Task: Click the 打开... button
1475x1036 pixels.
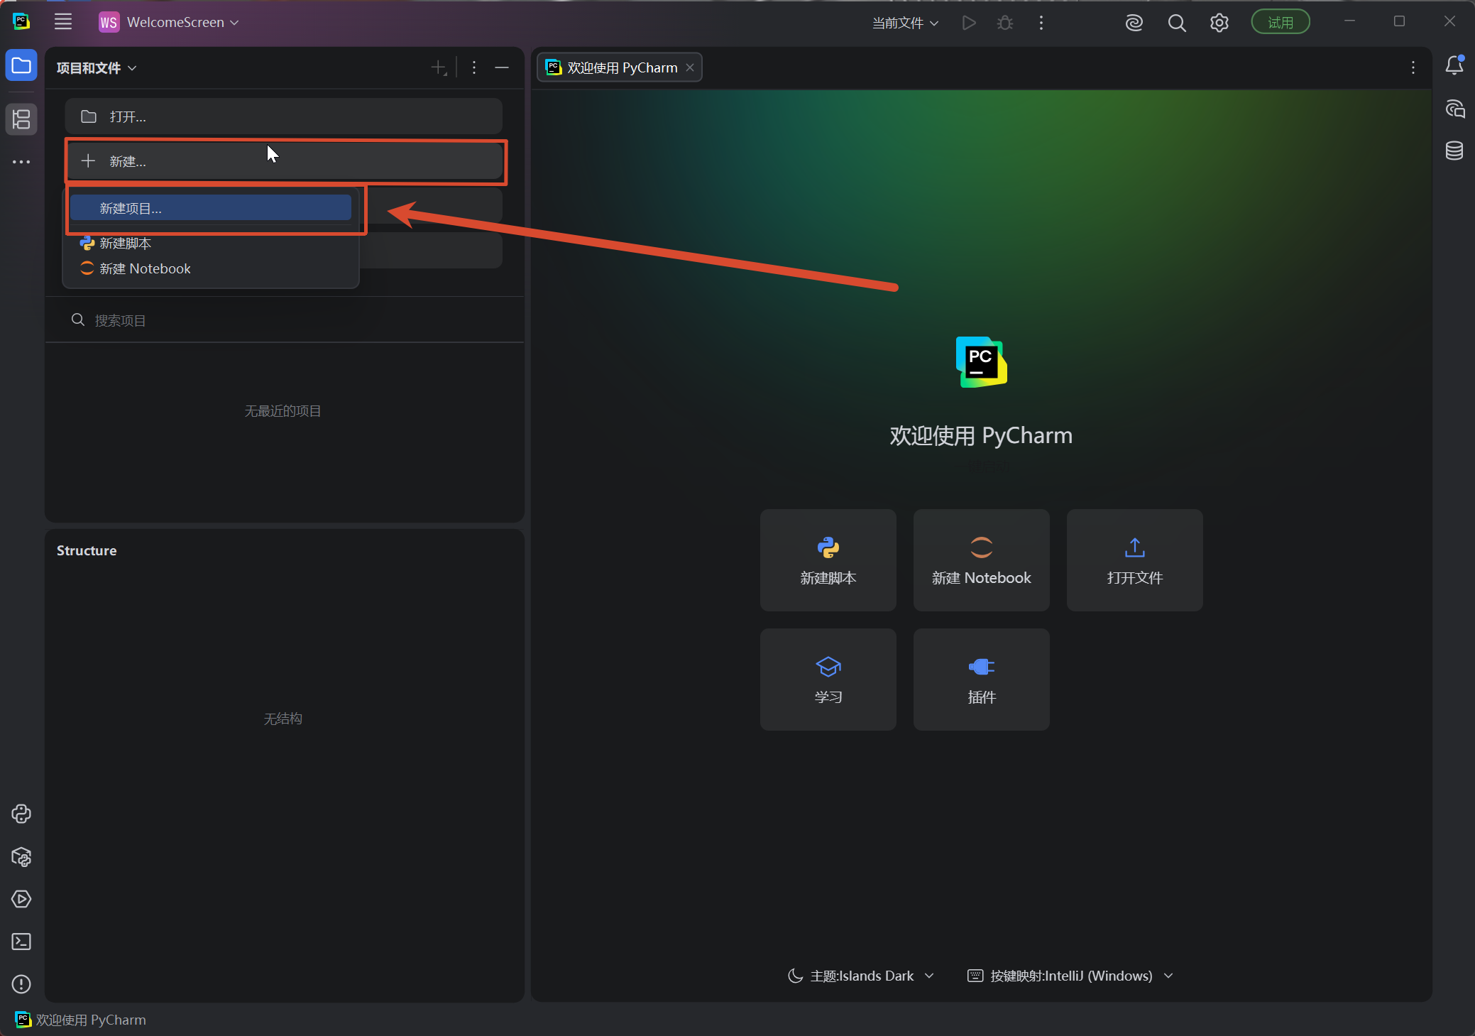Action: 284,116
